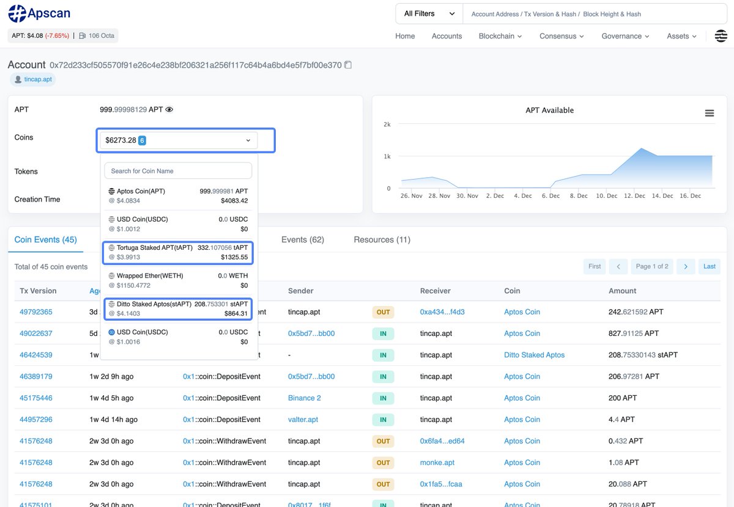Open transaction version 44957296
The image size is (734, 507).
(x=36, y=420)
